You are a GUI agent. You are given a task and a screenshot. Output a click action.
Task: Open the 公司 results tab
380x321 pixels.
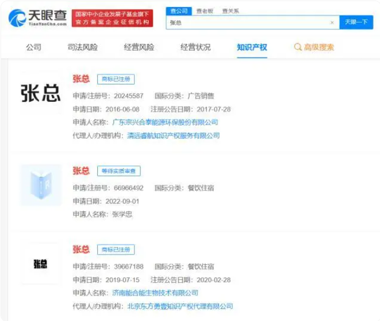[x=33, y=47]
